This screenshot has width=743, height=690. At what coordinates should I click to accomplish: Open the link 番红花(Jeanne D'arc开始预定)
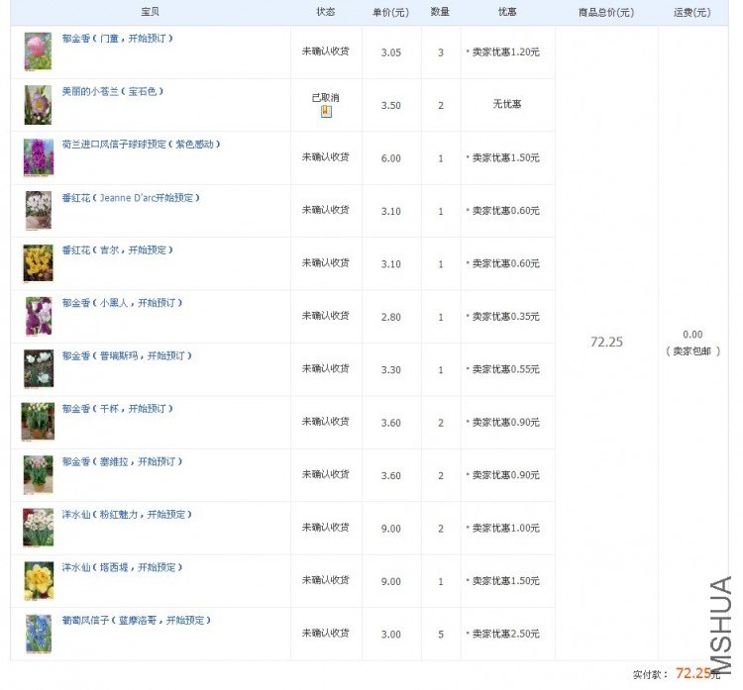tap(131, 197)
